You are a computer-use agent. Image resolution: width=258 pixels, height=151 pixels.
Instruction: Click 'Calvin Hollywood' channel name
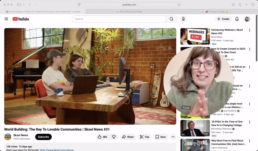[x=219, y=148]
